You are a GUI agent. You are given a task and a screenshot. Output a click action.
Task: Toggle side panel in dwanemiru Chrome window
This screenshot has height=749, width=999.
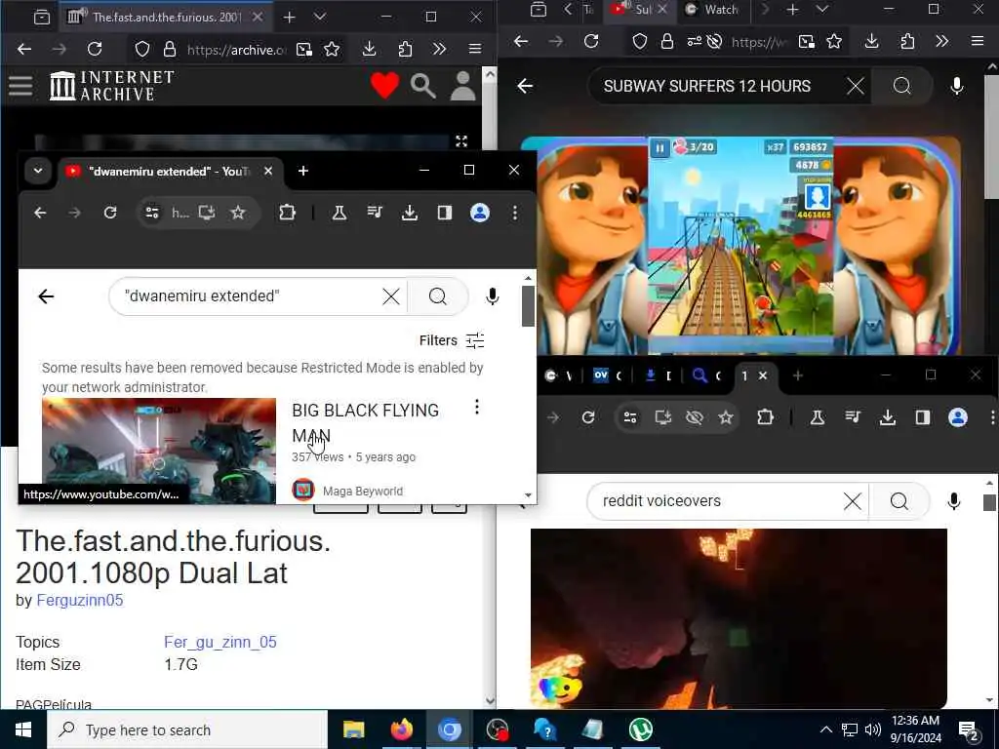[445, 213]
